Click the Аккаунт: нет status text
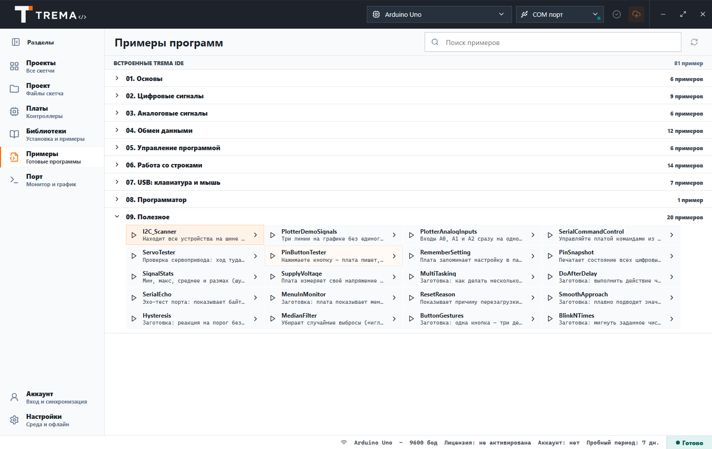 [558, 443]
